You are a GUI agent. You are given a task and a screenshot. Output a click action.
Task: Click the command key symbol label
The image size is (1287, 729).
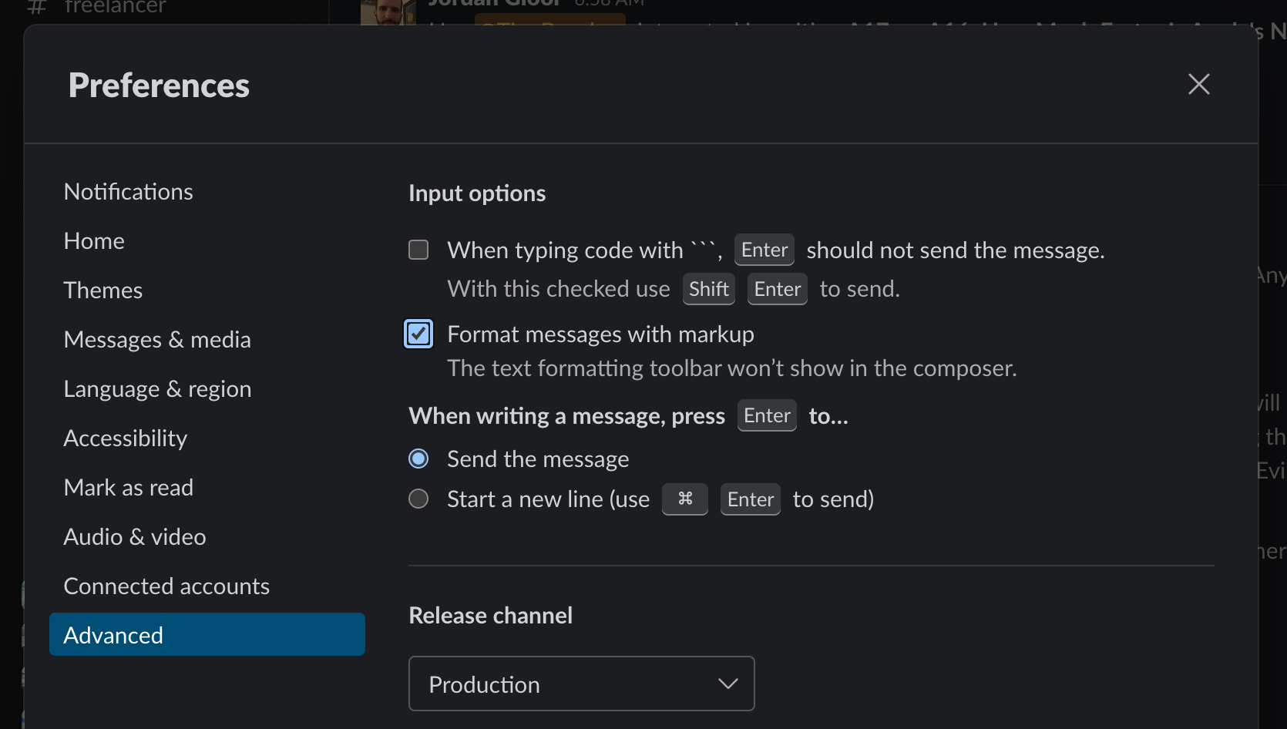[x=684, y=499]
